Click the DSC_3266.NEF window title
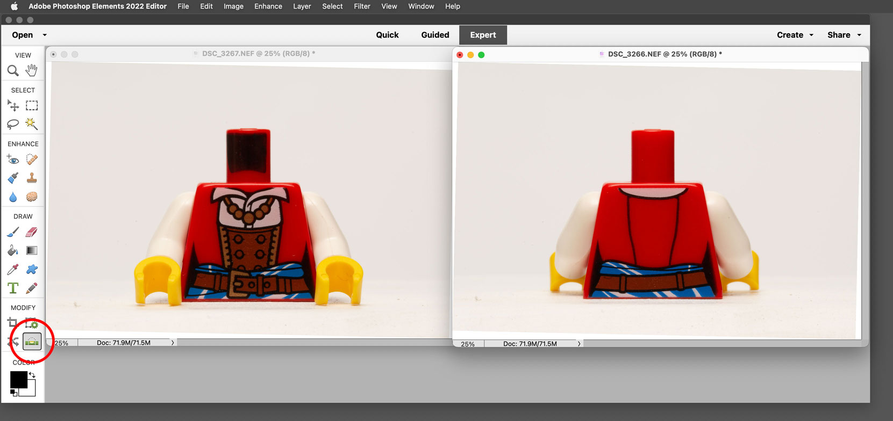This screenshot has height=421, width=893. (x=665, y=54)
